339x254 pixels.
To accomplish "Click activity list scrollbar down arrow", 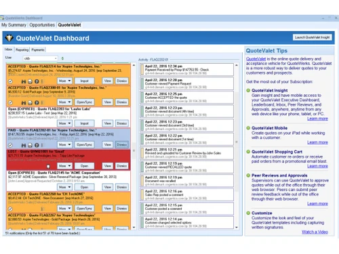I will point(237,228).
